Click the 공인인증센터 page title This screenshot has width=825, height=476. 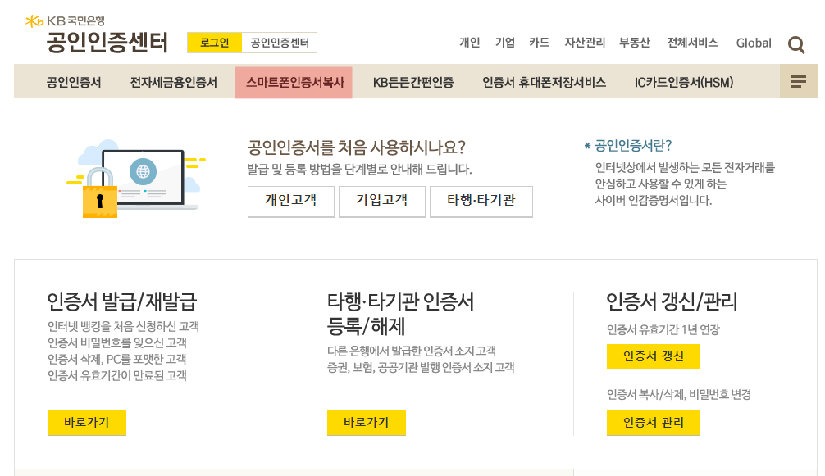pos(107,42)
